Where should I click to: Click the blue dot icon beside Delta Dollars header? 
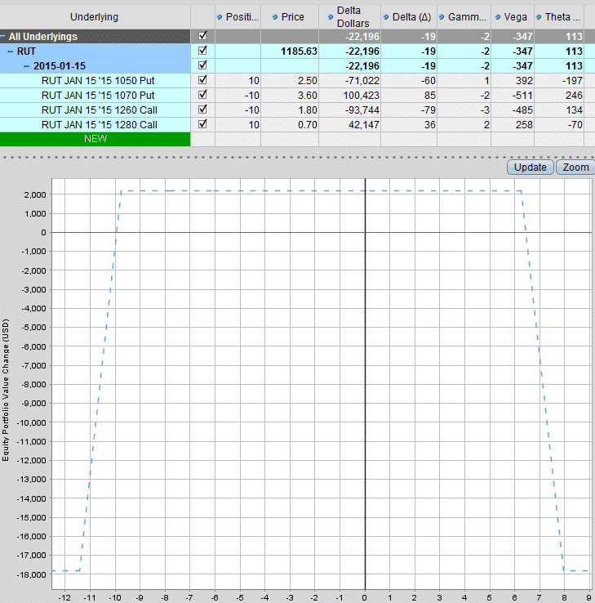point(331,17)
